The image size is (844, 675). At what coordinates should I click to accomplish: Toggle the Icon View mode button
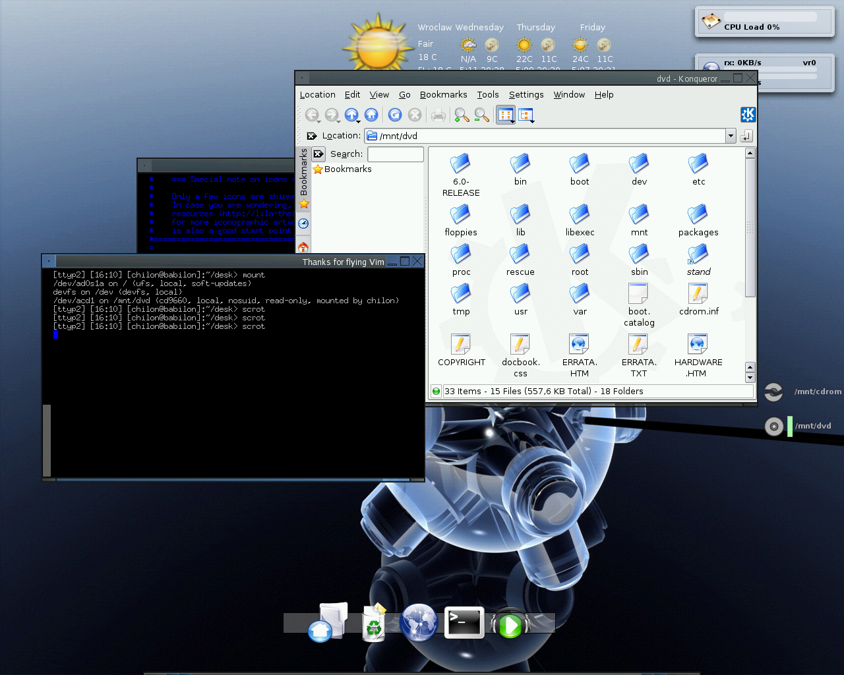coord(504,115)
